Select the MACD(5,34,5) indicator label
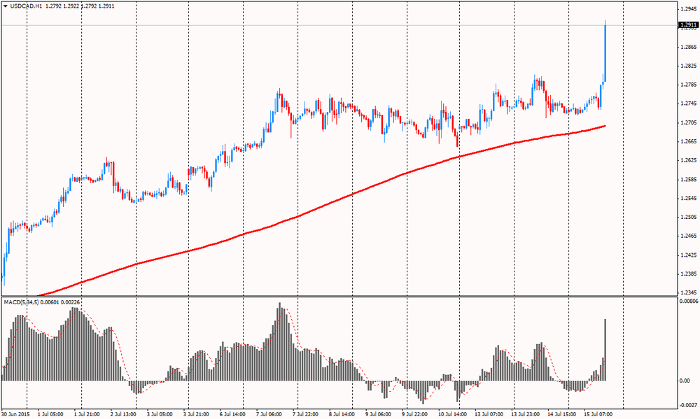Image resolution: width=700 pixels, height=419 pixels. coord(22,303)
